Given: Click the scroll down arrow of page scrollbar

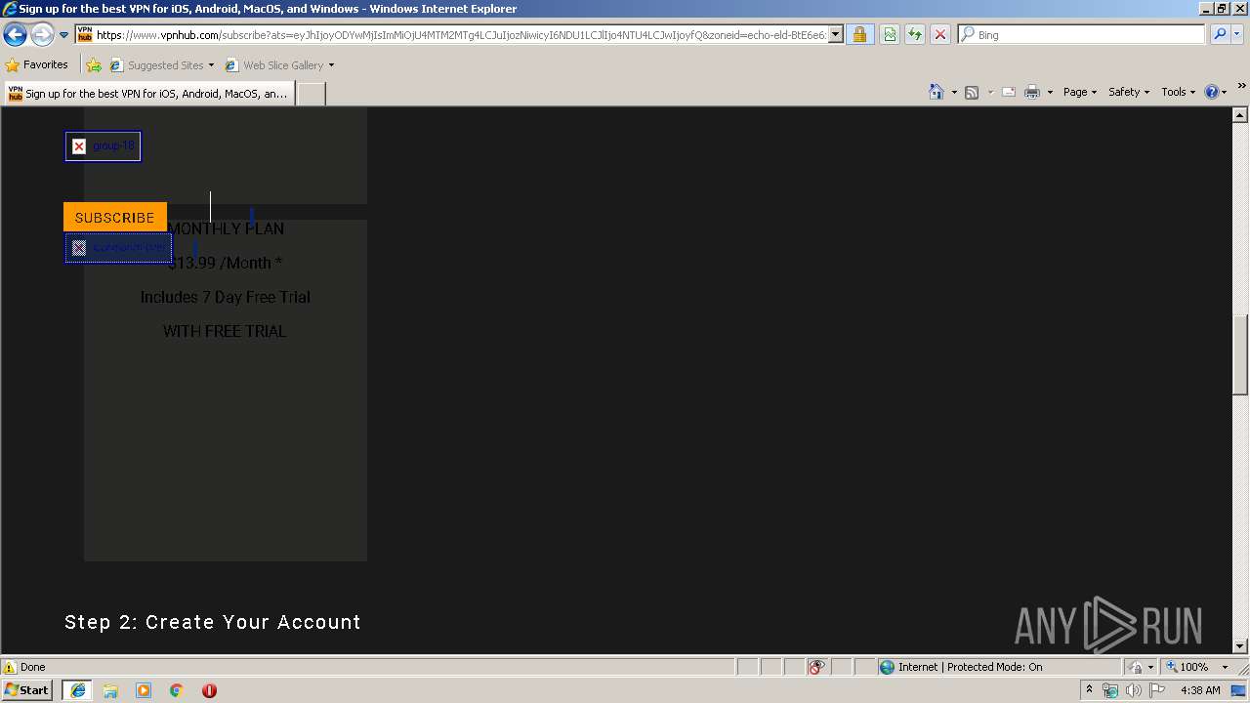Looking at the screenshot, I should click(1240, 645).
